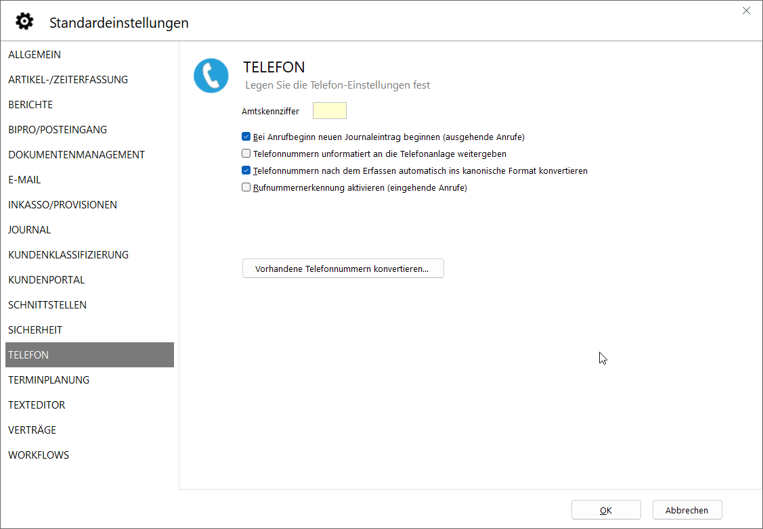763x529 pixels.
Task: Navigate to BIPRO/POSTEINGANG settings
Action: click(x=58, y=130)
